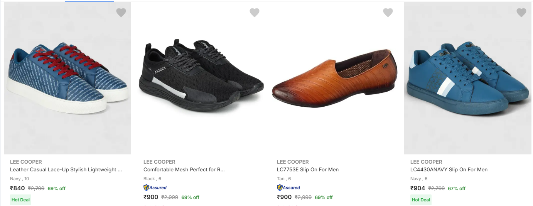This screenshot has height=206, width=533.
Task: Click Assured badge under tan slip-on
Action: tap(288, 188)
